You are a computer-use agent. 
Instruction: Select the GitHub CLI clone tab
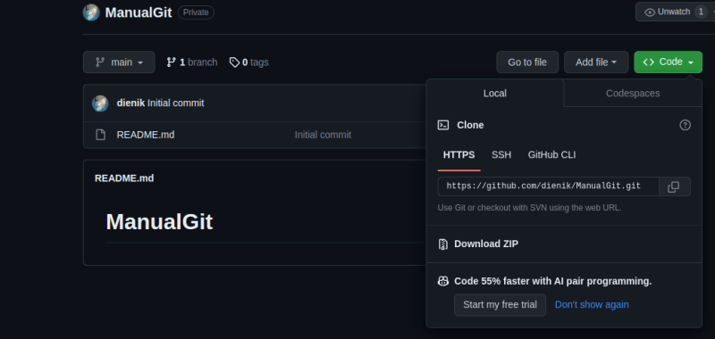pyautogui.click(x=551, y=154)
